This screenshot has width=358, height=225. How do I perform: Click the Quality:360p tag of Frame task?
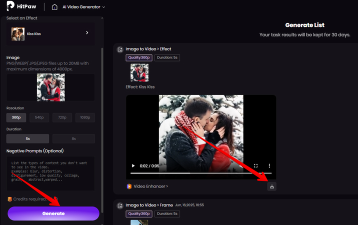pos(139,214)
